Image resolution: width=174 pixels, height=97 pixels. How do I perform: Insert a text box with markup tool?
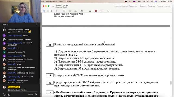(x=70, y=11)
